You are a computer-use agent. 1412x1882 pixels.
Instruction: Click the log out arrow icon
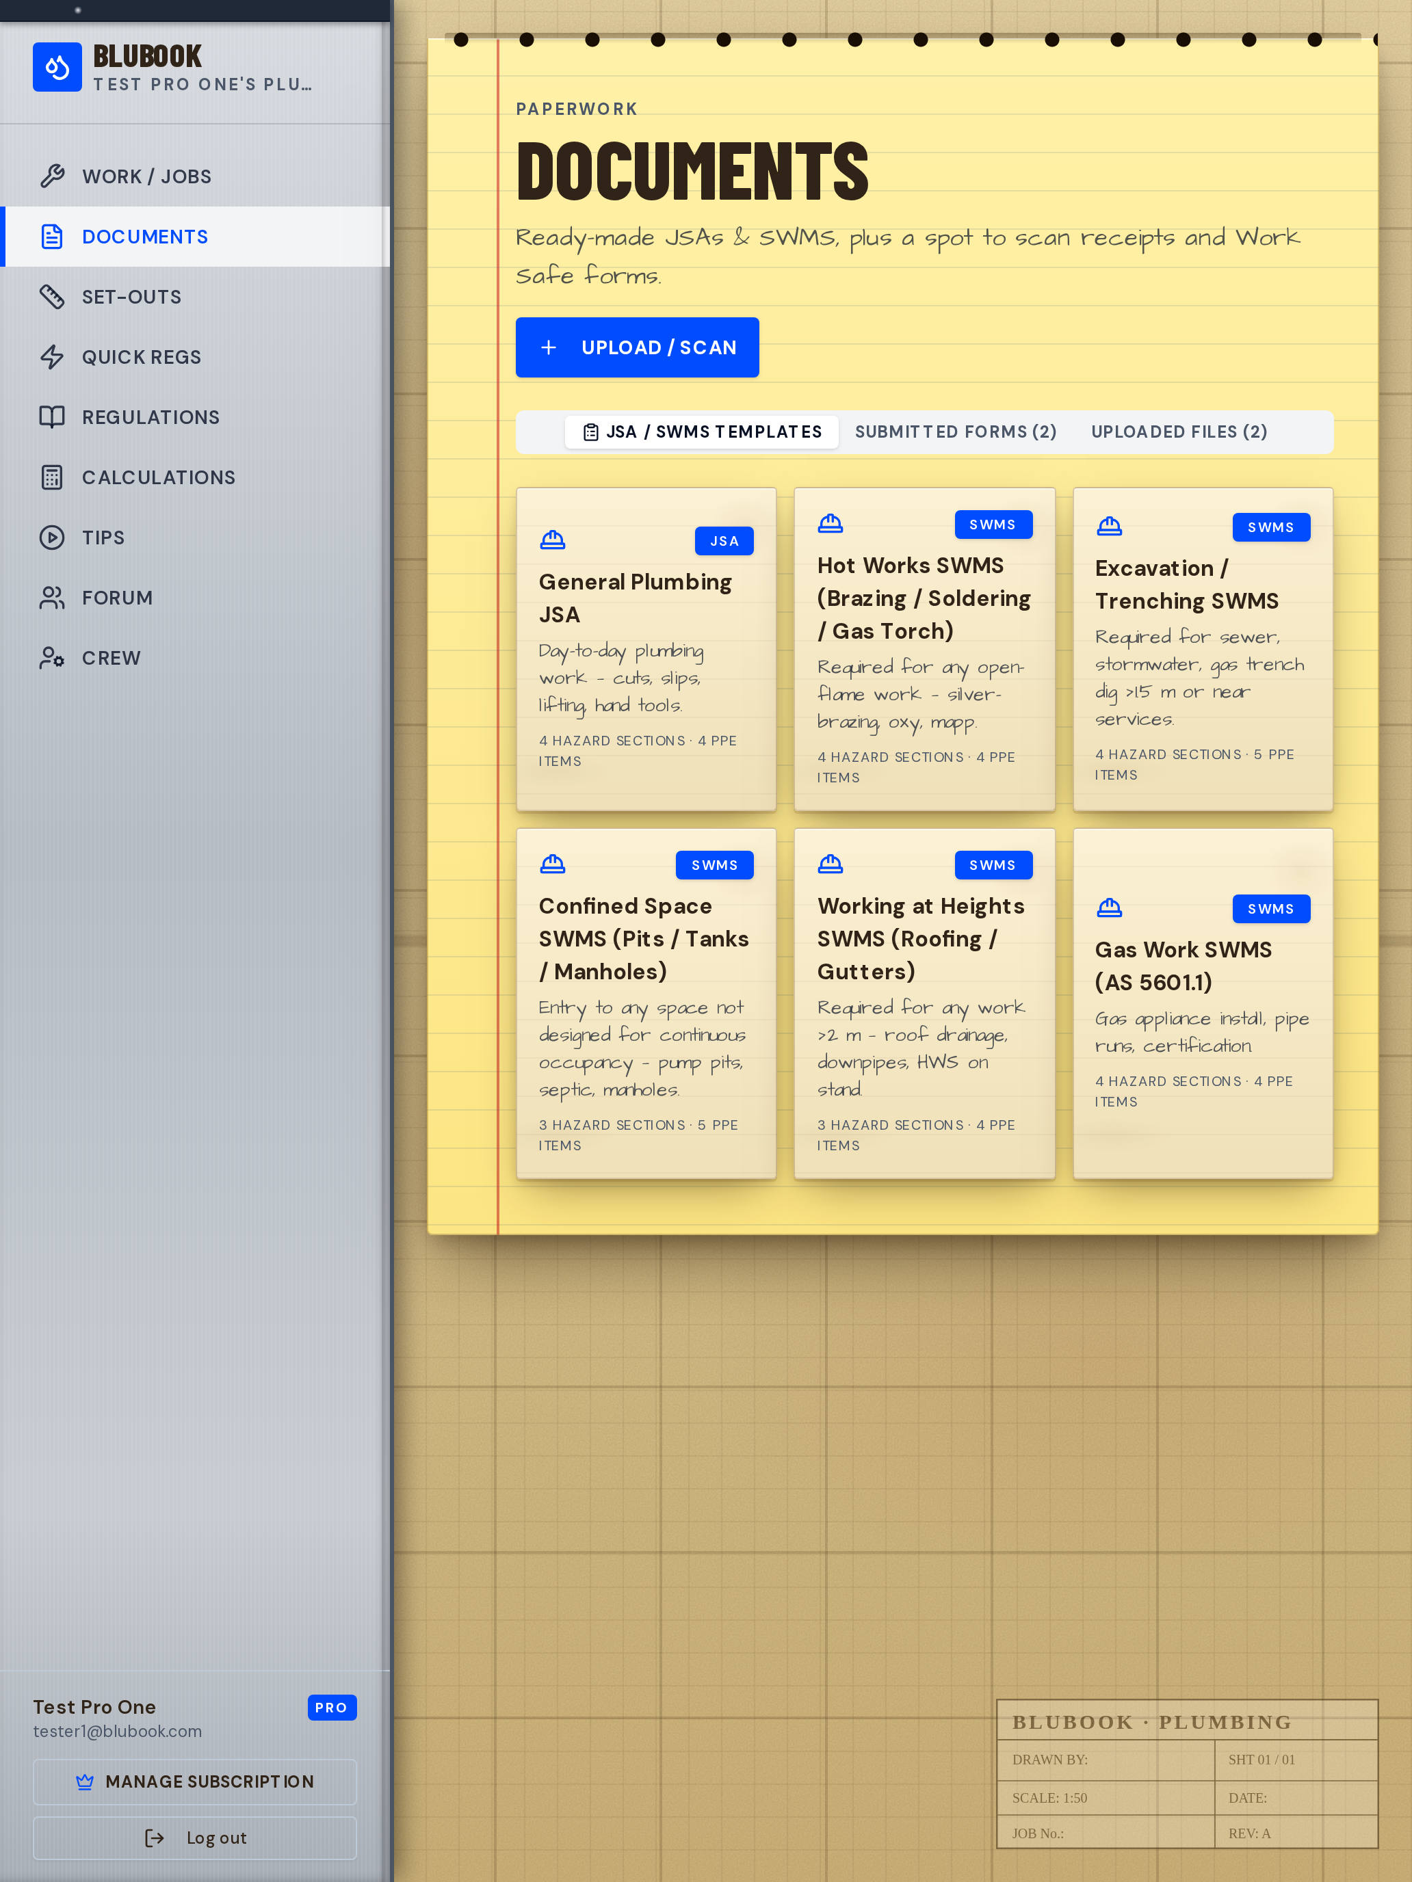click(154, 1838)
